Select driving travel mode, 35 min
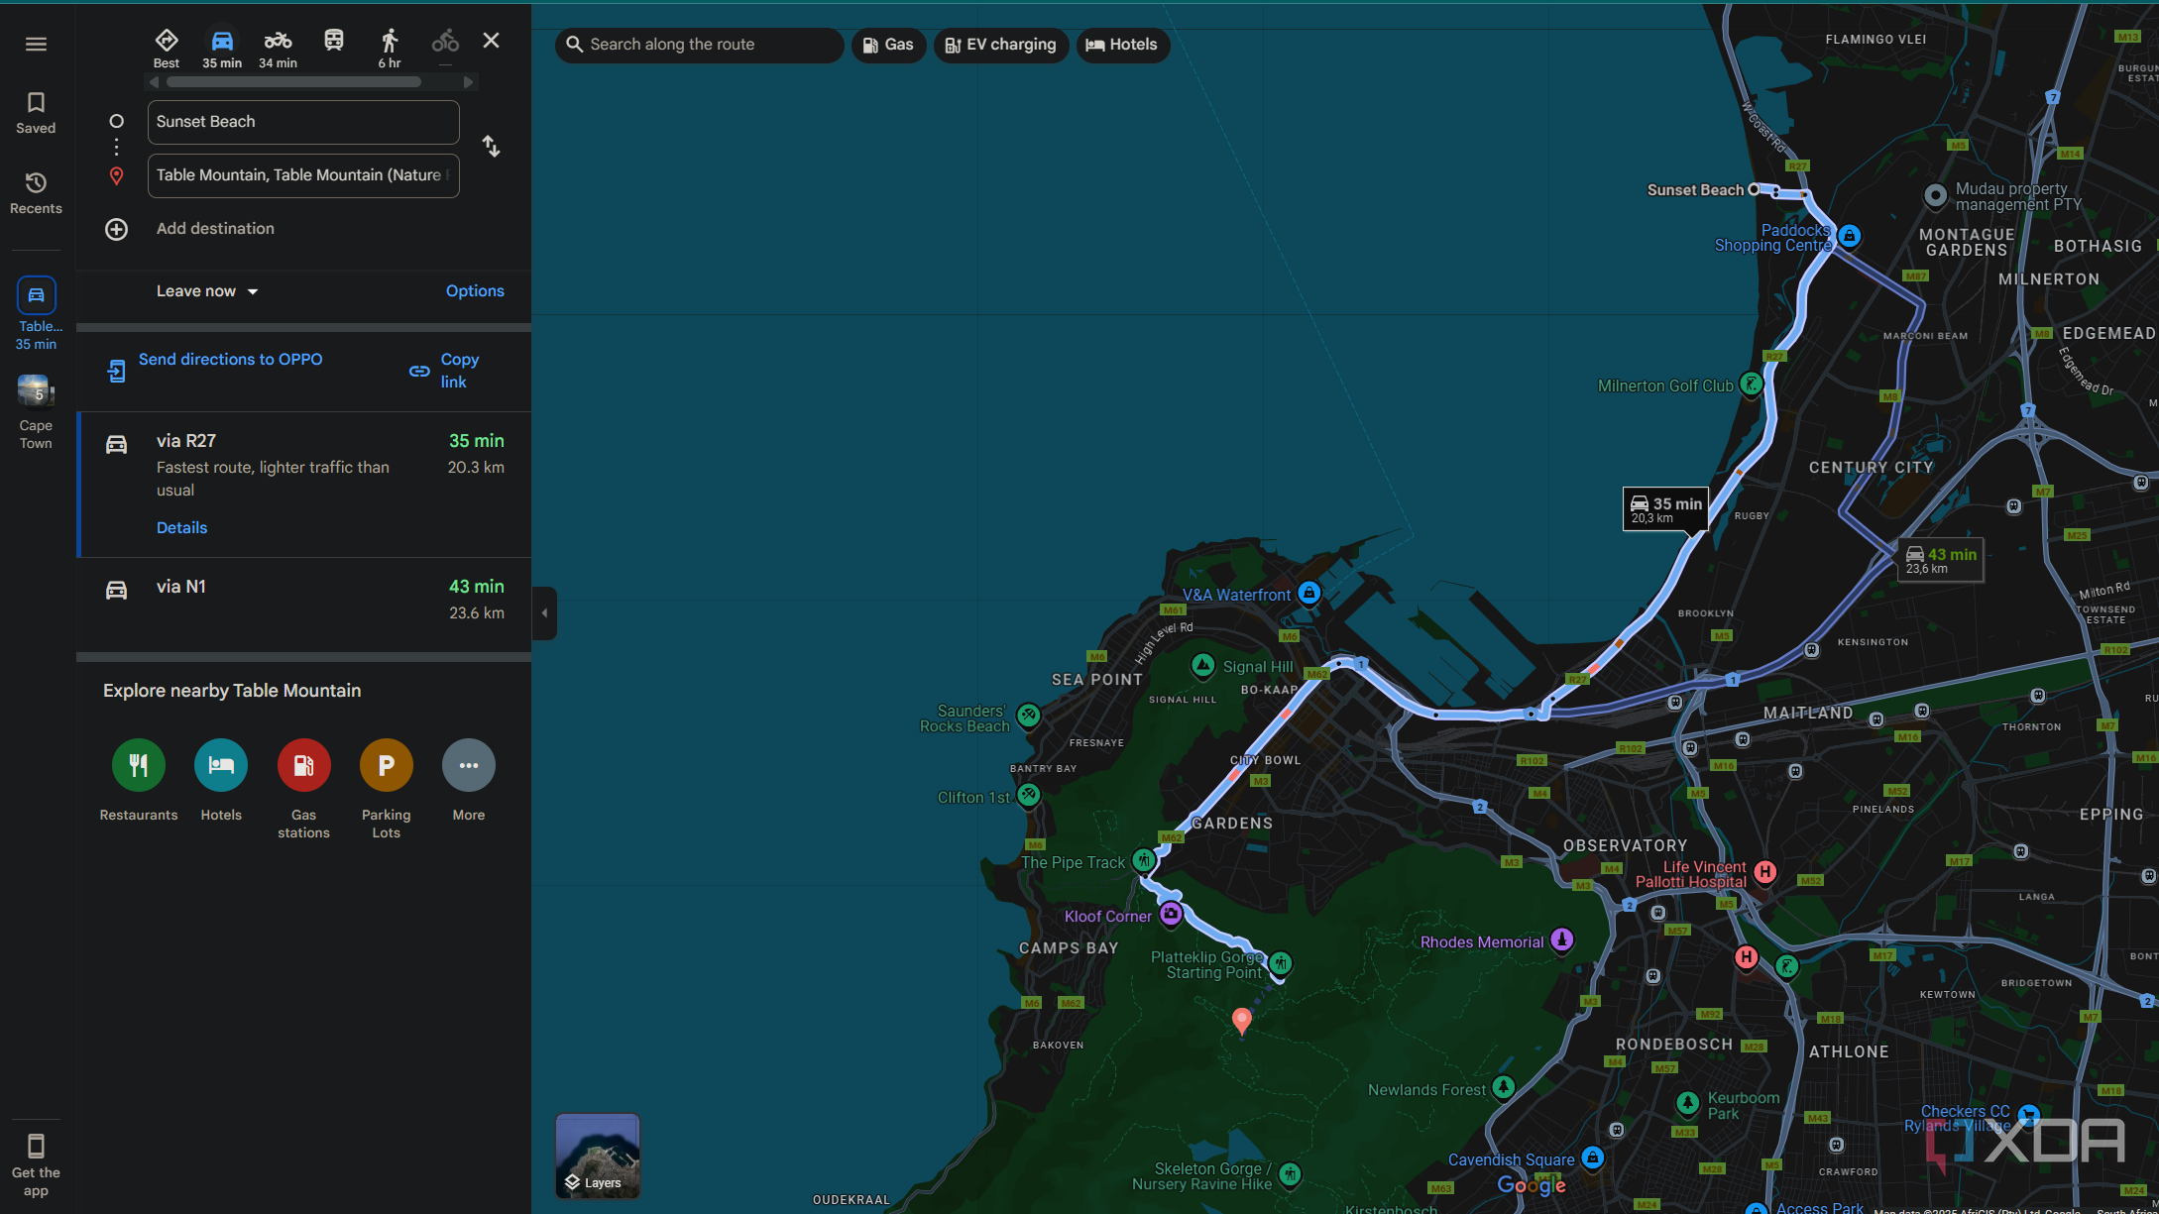The image size is (2159, 1214). 222,48
